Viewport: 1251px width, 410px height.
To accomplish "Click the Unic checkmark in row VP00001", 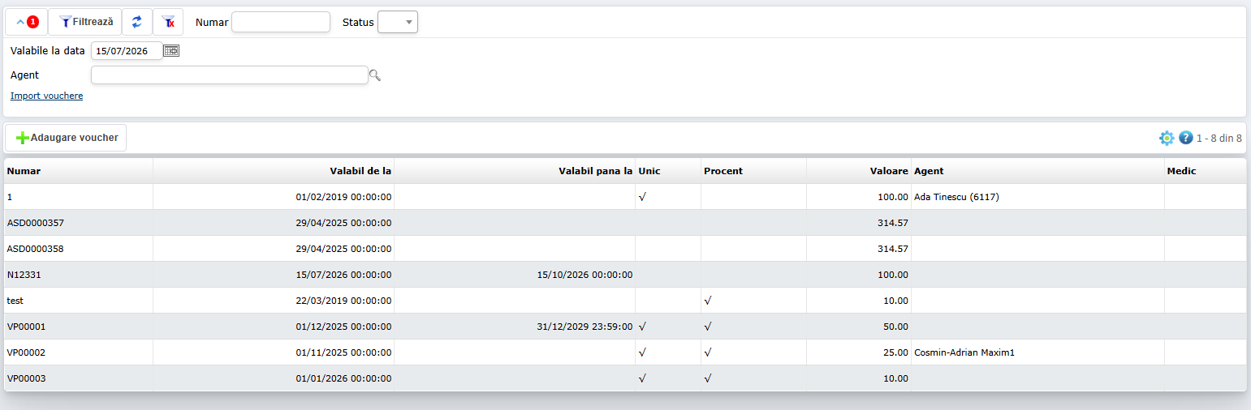I will 642,327.
